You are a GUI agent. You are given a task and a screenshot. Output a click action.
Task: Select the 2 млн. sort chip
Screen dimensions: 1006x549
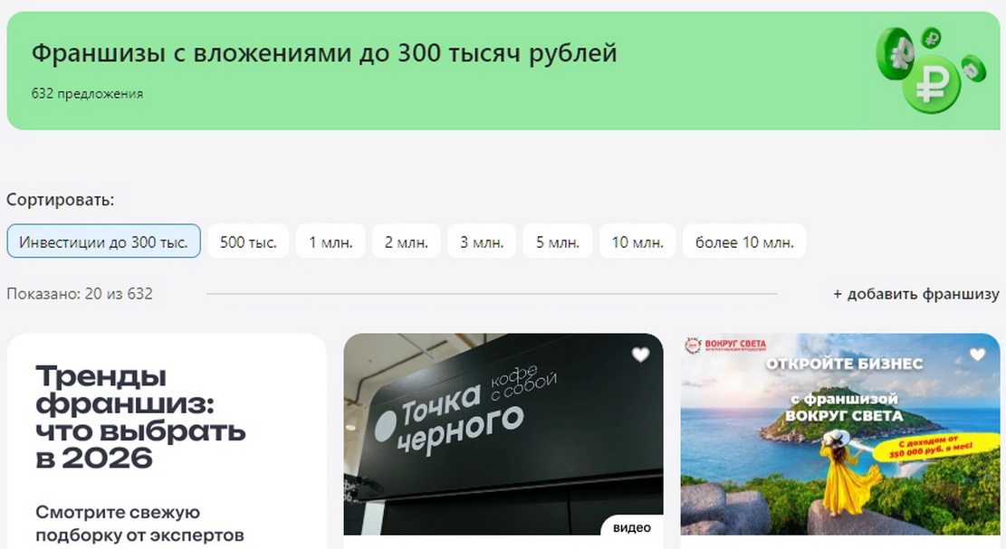407,242
